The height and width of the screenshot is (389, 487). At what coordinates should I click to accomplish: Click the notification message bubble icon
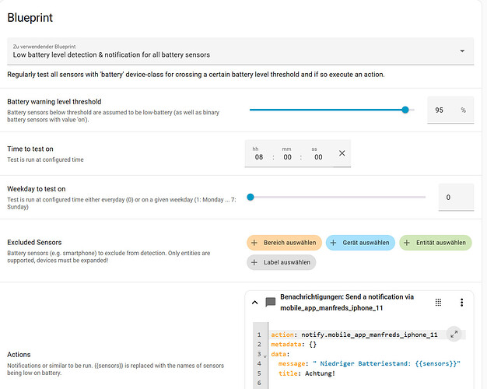click(270, 303)
